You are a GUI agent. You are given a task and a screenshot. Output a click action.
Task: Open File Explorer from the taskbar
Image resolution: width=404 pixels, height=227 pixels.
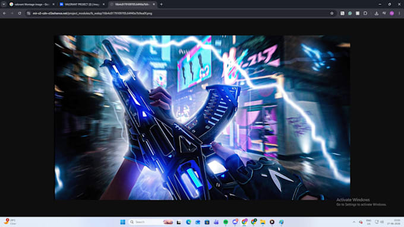263,222
